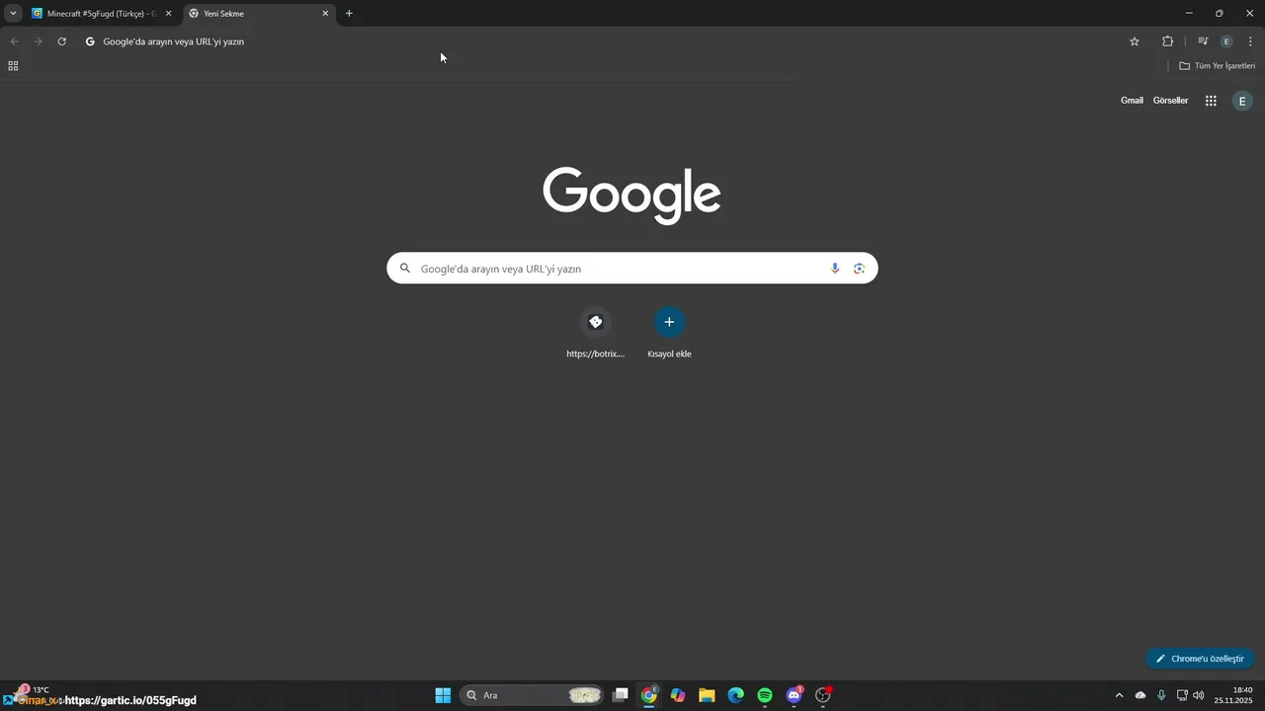1265x711 pixels.
Task: Add a shortcut with Kısayol ekle
Action: (x=669, y=333)
